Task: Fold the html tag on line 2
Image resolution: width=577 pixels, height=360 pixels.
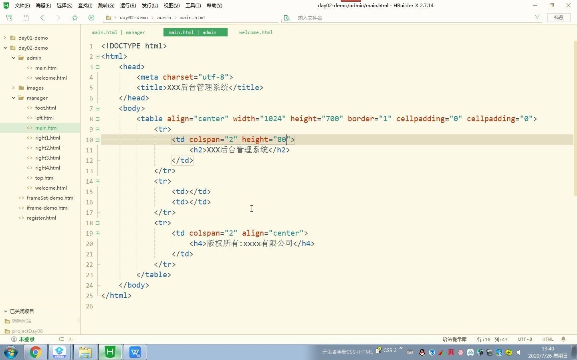Action: [x=97, y=56]
